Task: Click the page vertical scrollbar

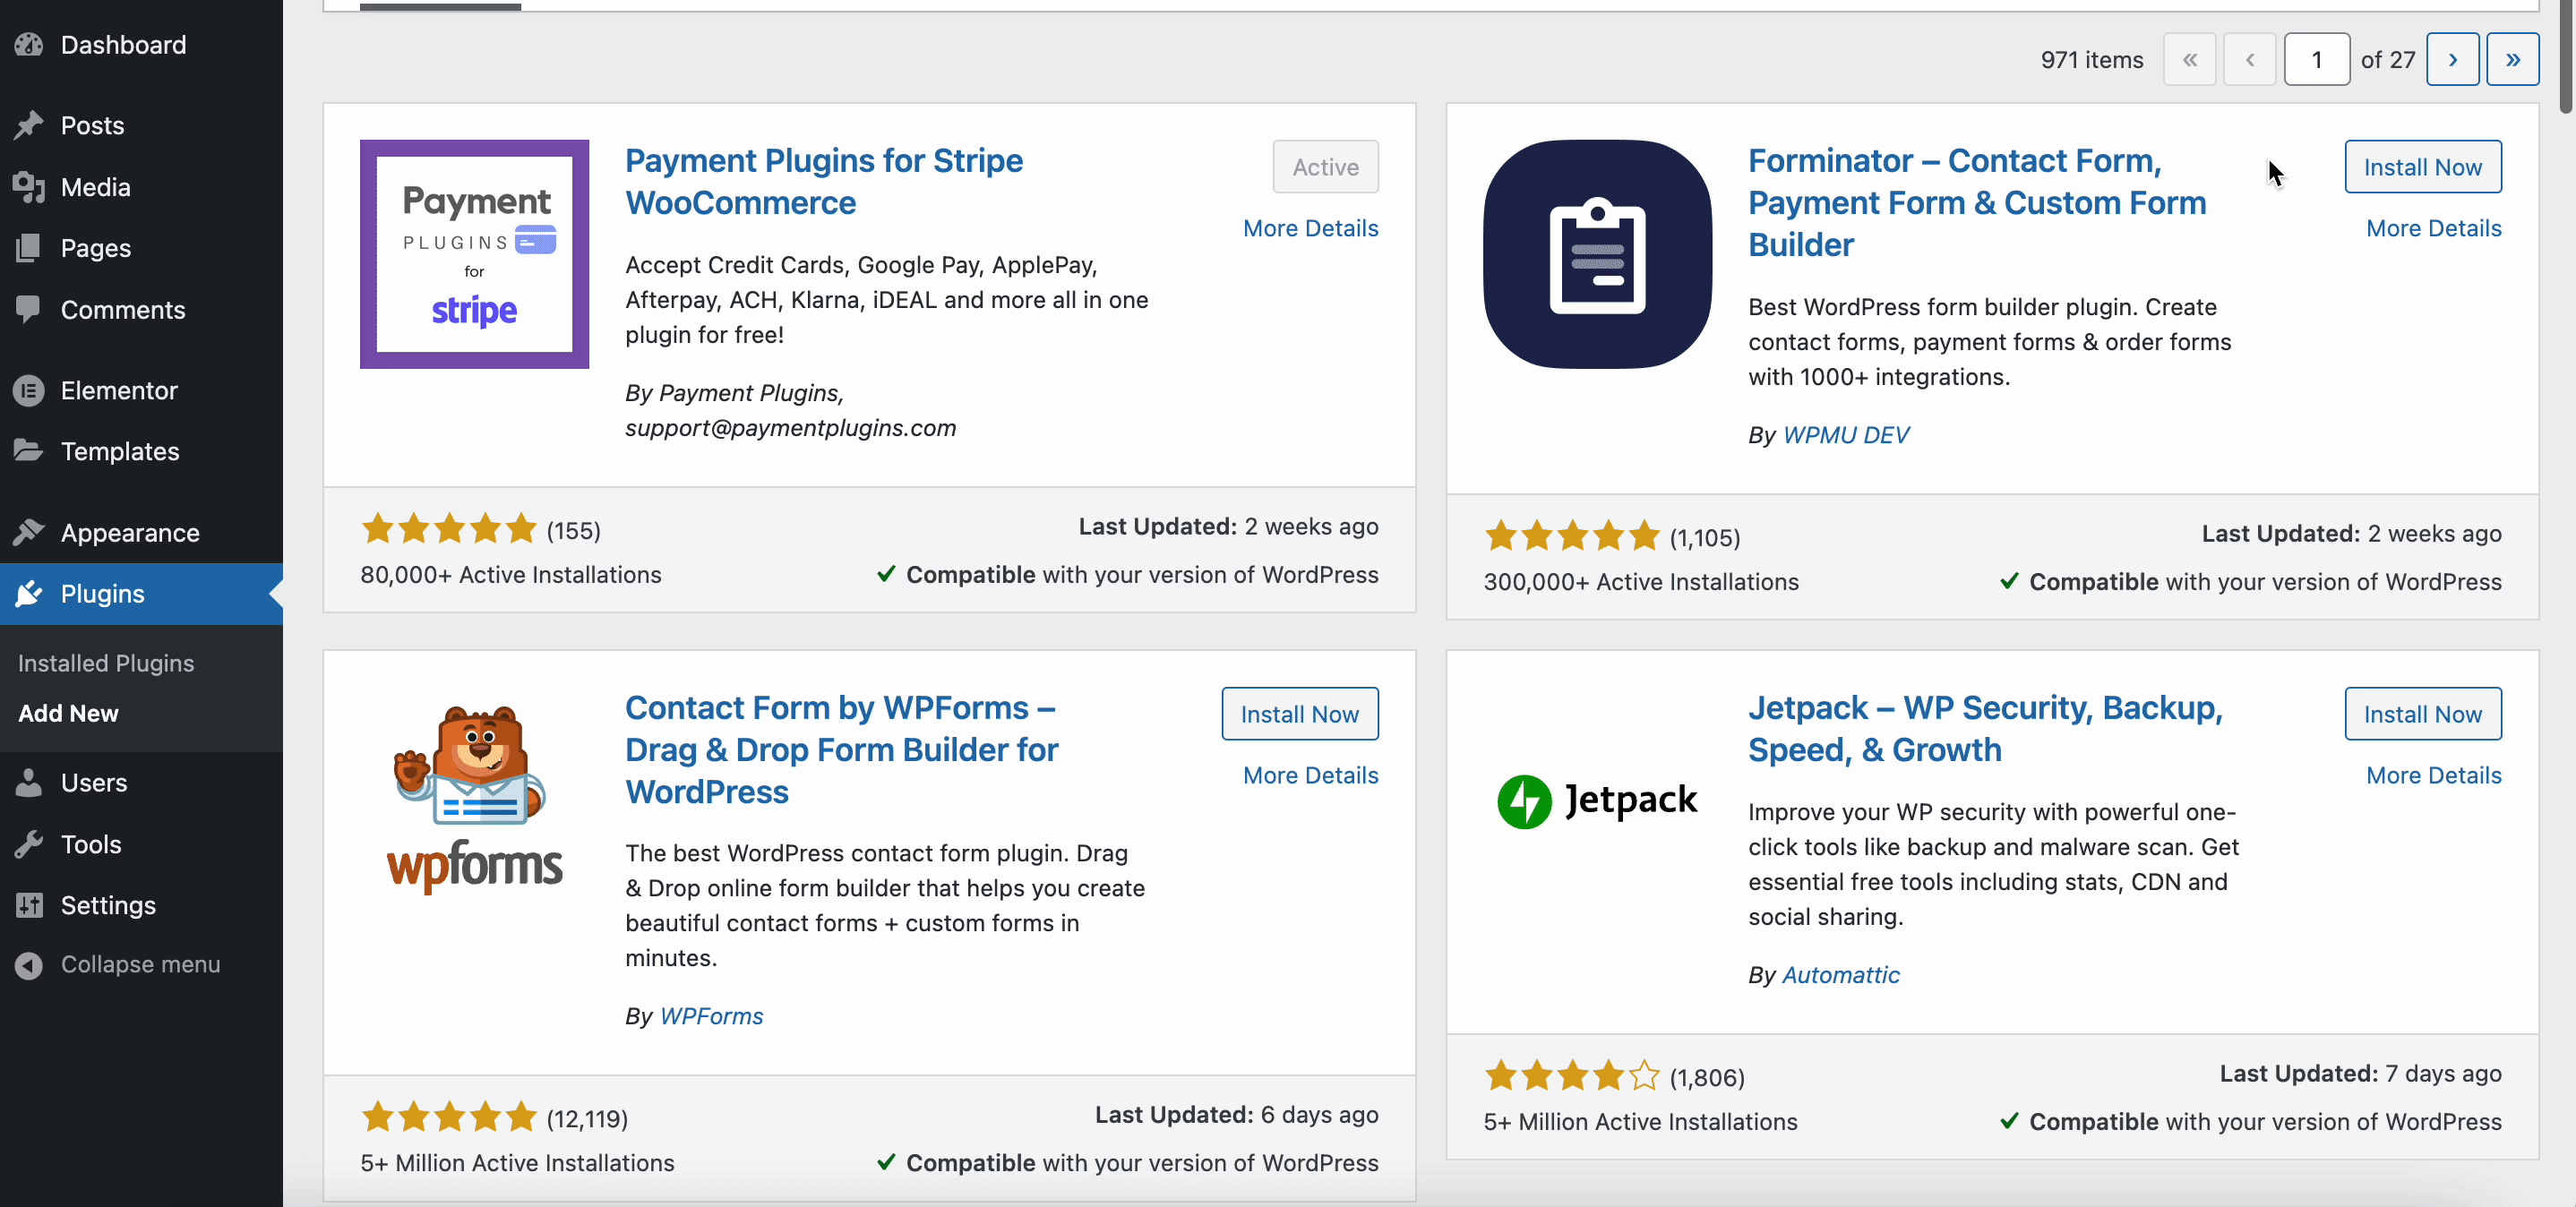Action: coord(2567,58)
